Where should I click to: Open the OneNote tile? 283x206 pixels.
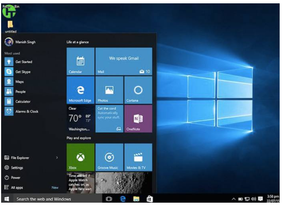138,119
